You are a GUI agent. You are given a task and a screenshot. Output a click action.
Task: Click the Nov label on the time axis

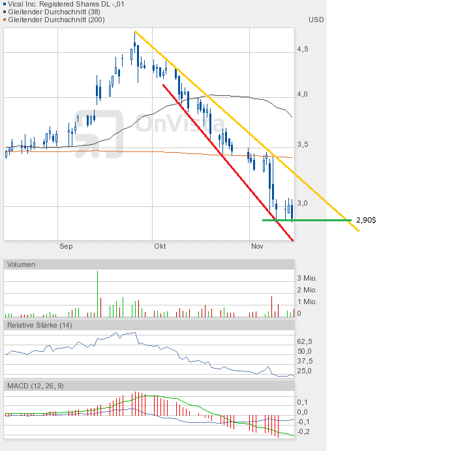[x=257, y=247]
